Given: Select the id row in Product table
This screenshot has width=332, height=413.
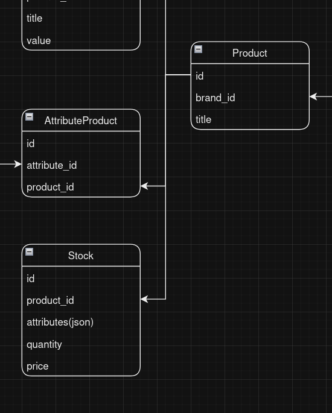Looking at the screenshot, I should click(250, 76).
